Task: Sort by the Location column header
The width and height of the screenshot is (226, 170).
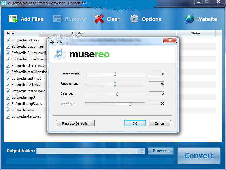Action: (x=123, y=33)
